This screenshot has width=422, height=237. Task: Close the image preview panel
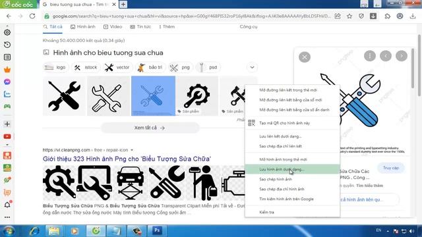[x=305, y=57]
